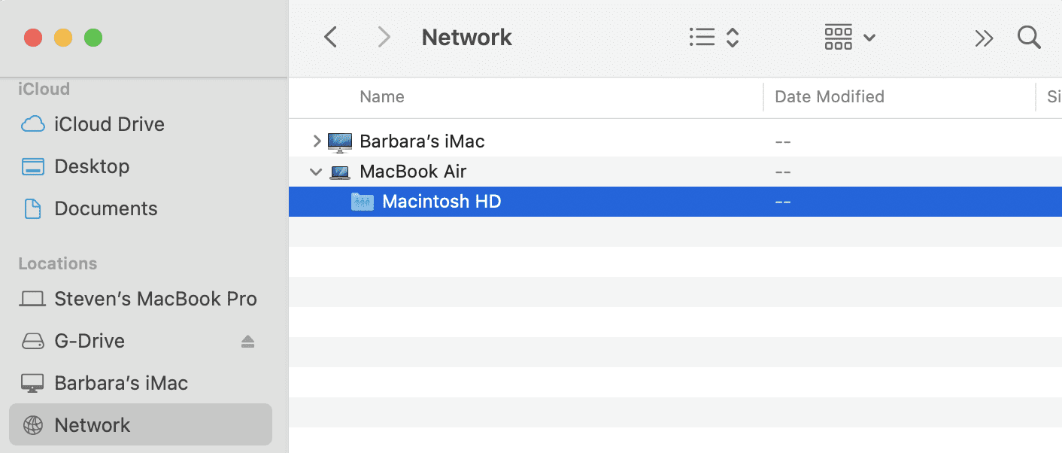
Task: Sort by the Name column header
Action: (x=381, y=97)
